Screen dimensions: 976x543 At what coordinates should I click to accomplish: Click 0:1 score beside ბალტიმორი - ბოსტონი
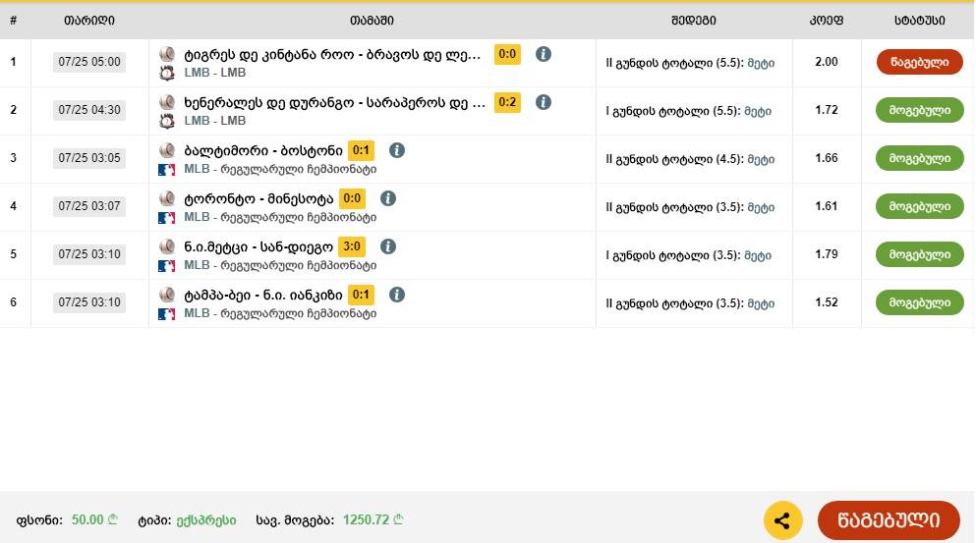click(x=361, y=150)
